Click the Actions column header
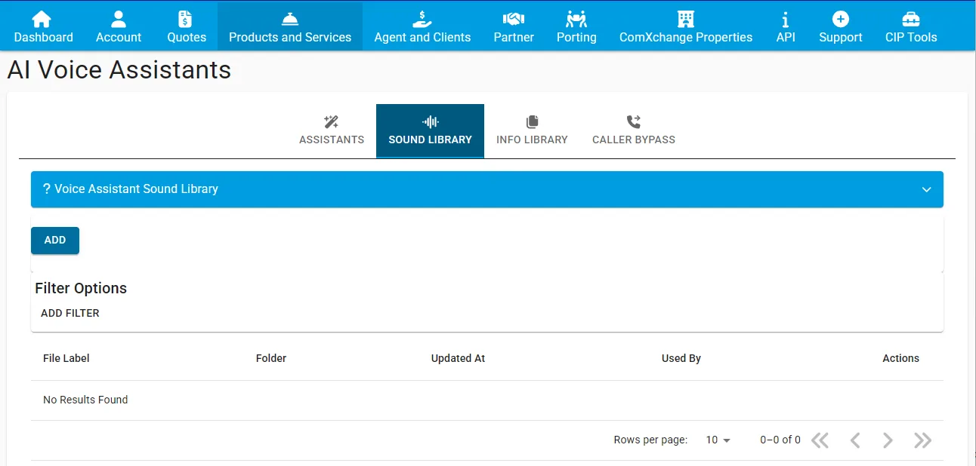Viewport: 976px width, 466px height. pyautogui.click(x=900, y=358)
